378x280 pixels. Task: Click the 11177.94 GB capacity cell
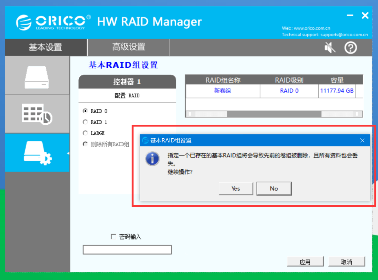point(337,91)
